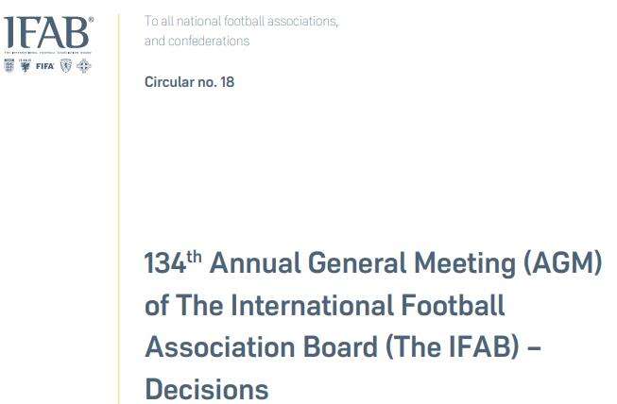Click the 'and confederations' text line
This screenshot has height=404, width=617.
pyautogui.click(x=197, y=41)
